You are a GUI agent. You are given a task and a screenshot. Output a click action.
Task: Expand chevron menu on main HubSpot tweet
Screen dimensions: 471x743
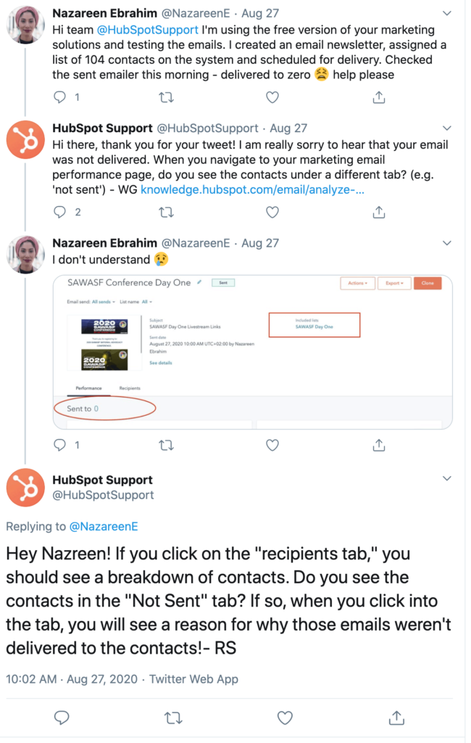pyautogui.click(x=447, y=479)
